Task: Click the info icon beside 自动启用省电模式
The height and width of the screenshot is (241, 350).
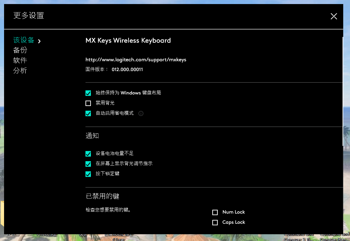Action: [141, 113]
